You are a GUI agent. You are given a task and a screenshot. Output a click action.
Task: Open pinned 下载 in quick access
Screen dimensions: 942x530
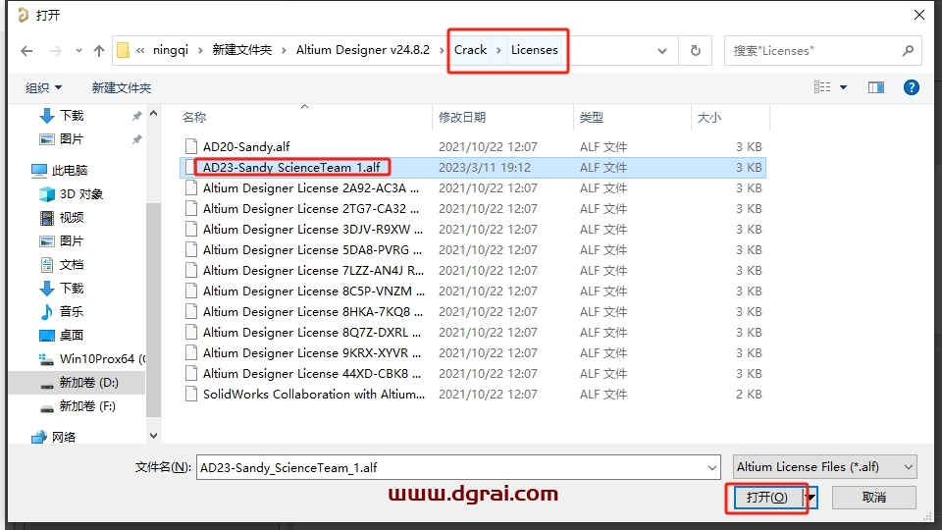pos(72,116)
